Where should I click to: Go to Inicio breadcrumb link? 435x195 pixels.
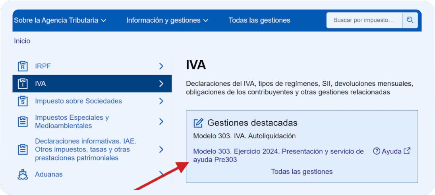(22, 41)
